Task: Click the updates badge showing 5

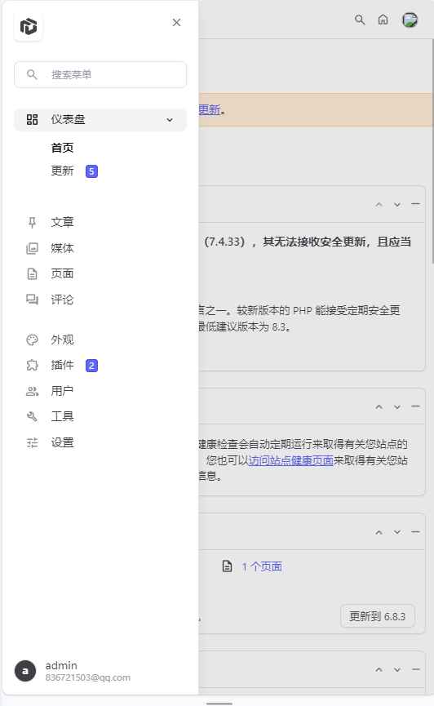Action: coord(91,171)
